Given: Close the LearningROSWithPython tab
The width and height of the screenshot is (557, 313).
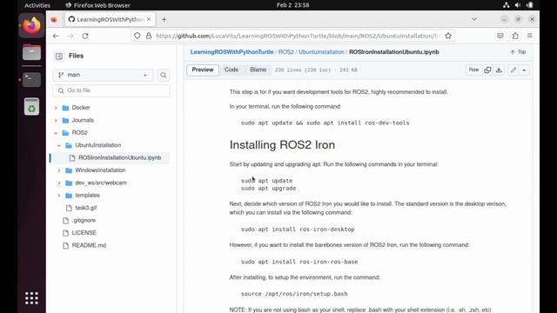Looking at the screenshot, I should (149, 19).
